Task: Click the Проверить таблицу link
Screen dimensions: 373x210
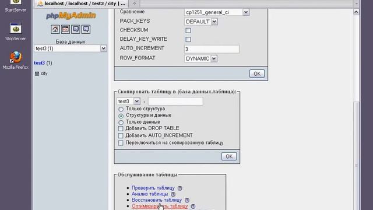Action: pos(153,188)
